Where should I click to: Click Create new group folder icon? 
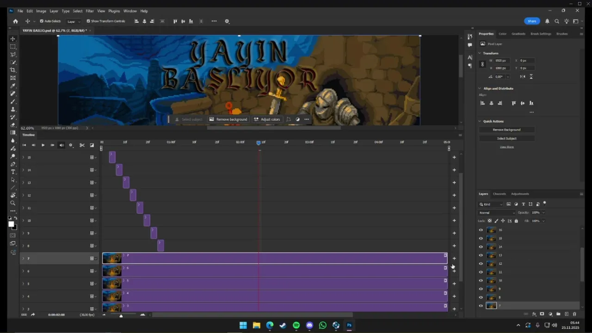[558, 314]
